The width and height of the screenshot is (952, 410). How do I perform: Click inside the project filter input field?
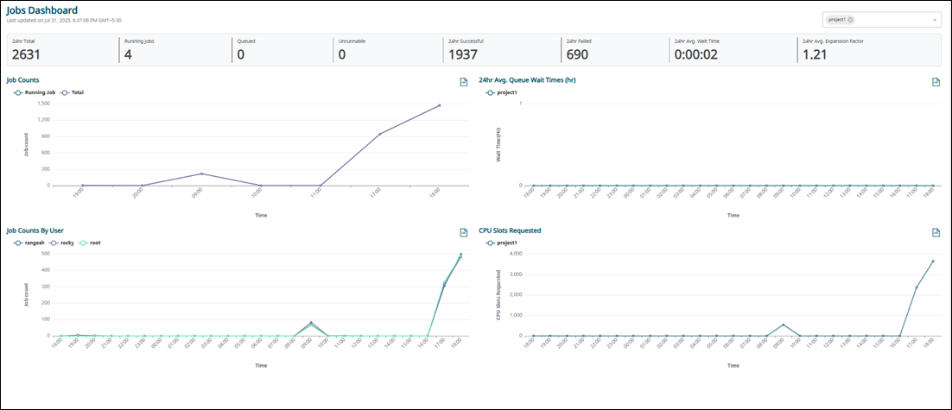(890, 20)
